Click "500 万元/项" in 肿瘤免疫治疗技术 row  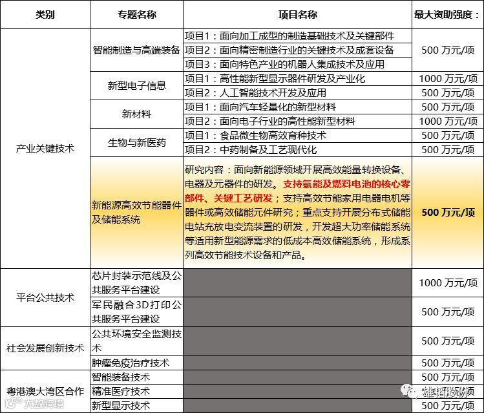(x=448, y=363)
